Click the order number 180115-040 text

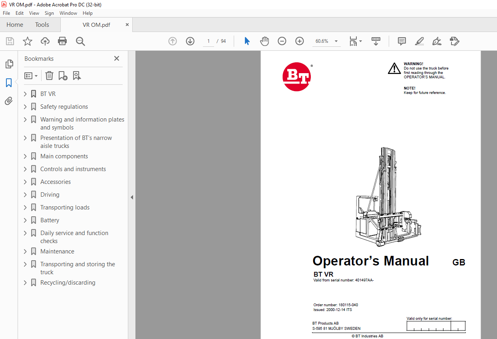(x=336, y=305)
